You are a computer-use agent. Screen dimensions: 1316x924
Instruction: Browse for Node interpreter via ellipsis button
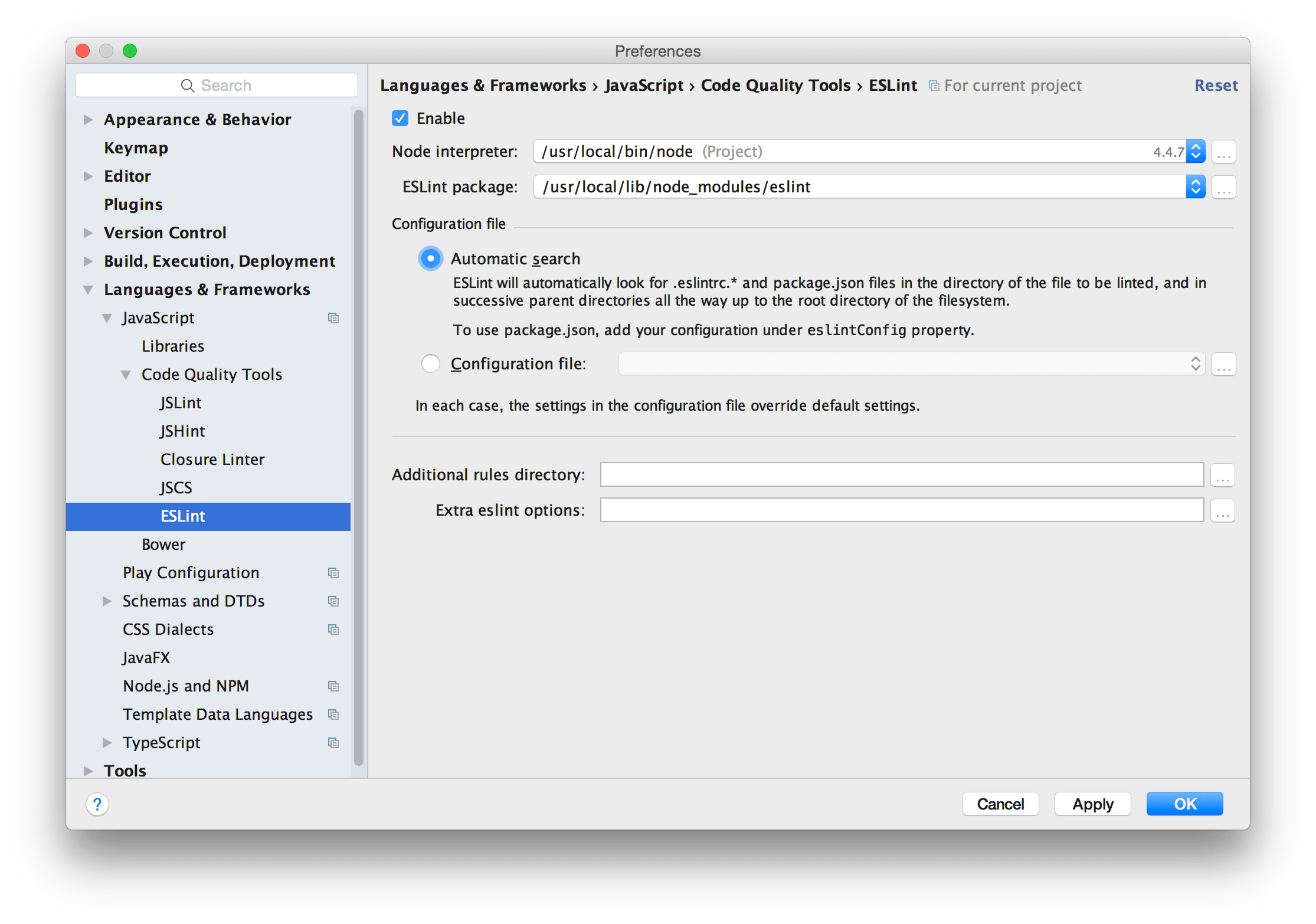[1223, 152]
